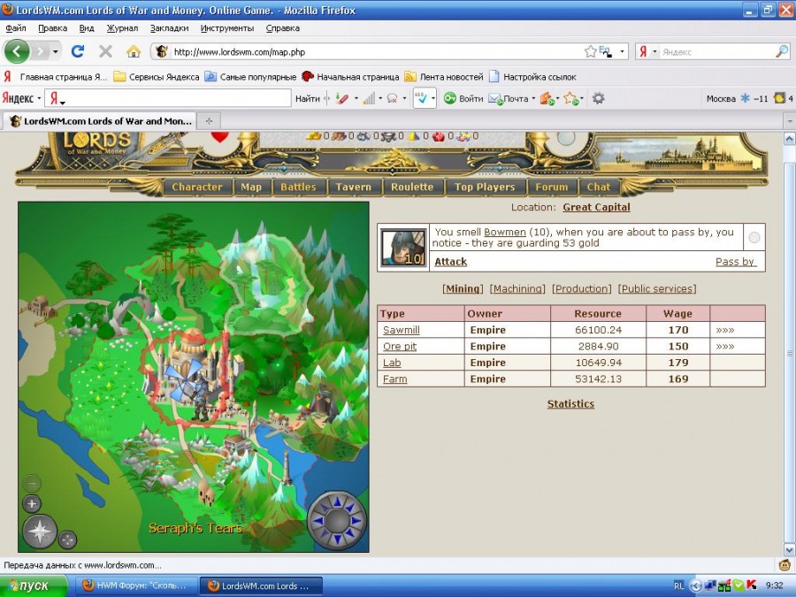This screenshot has width=796, height=597.
Task: Open the Закладки menu
Action: click(x=169, y=28)
